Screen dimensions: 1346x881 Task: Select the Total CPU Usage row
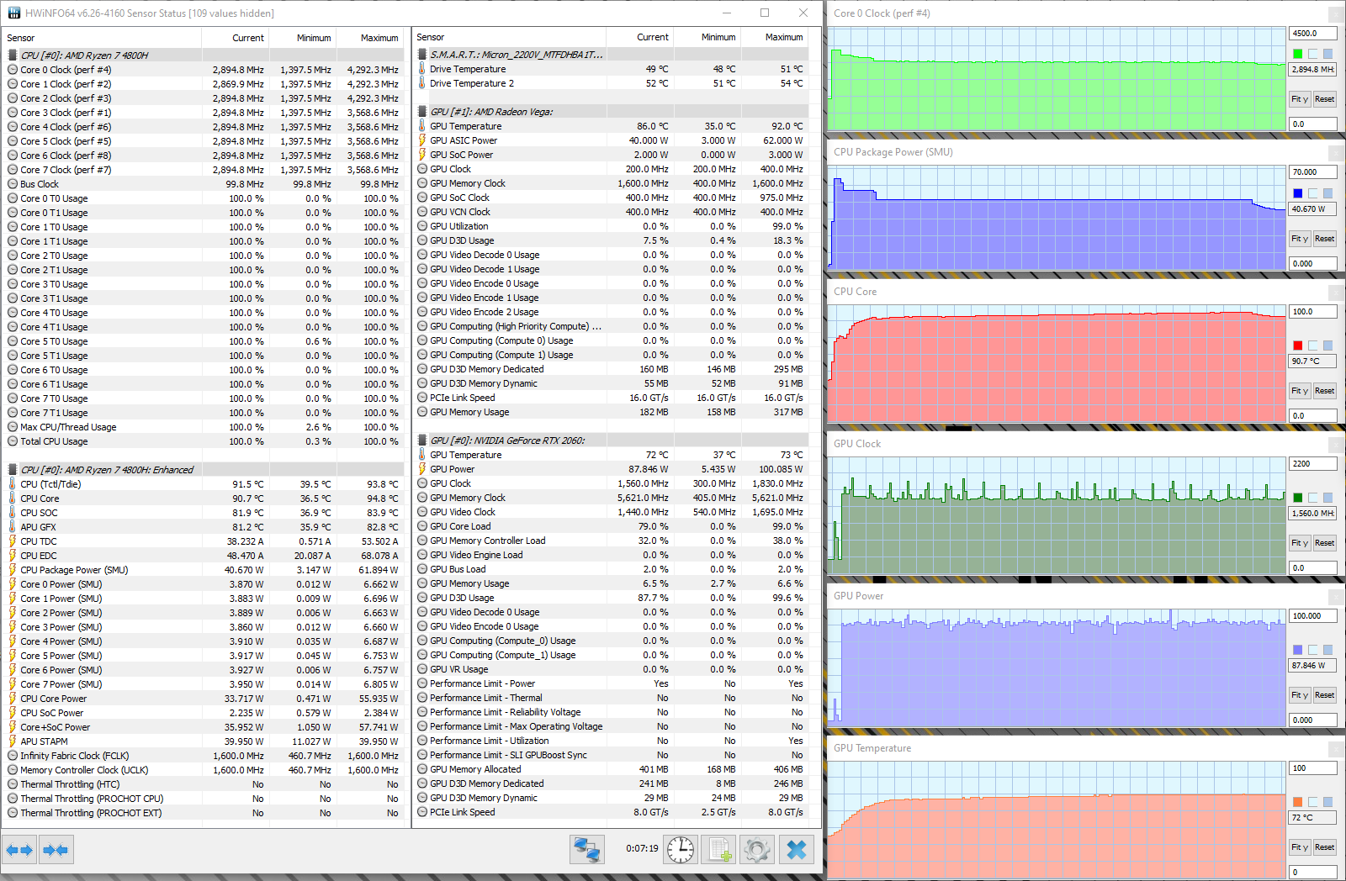click(204, 441)
